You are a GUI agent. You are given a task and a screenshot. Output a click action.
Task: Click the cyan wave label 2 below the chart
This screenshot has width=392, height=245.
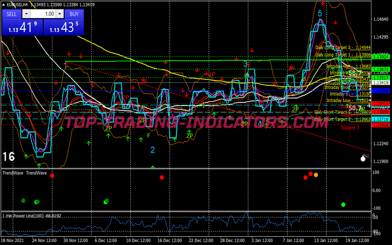[153, 149]
